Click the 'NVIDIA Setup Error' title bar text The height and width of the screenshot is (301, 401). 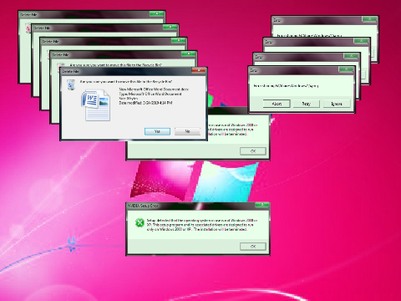point(143,206)
